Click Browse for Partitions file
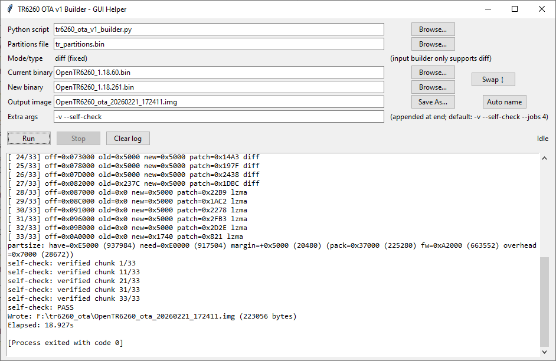 pos(433,44)
